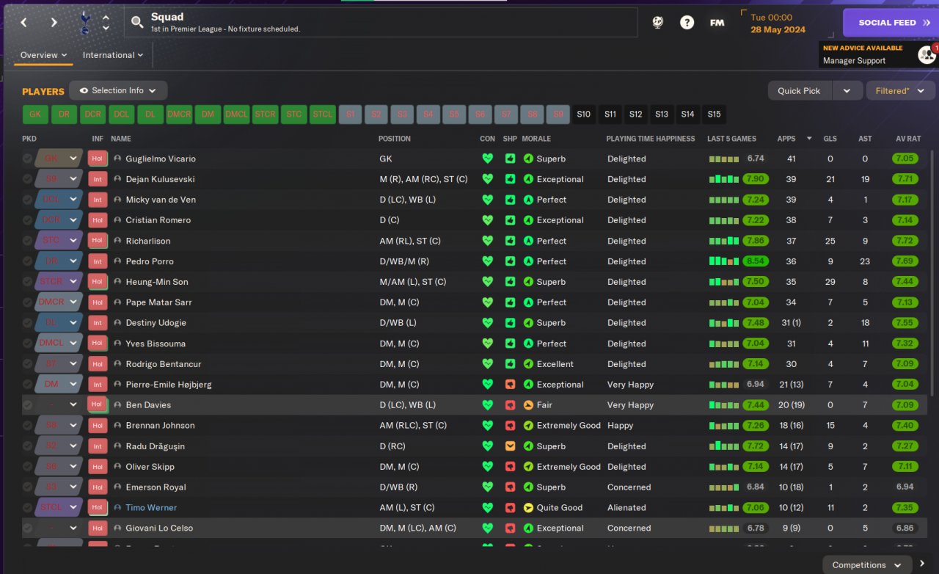Go back with the left arrow
Screen dimensions: 939x574
(x=23, y=23)
